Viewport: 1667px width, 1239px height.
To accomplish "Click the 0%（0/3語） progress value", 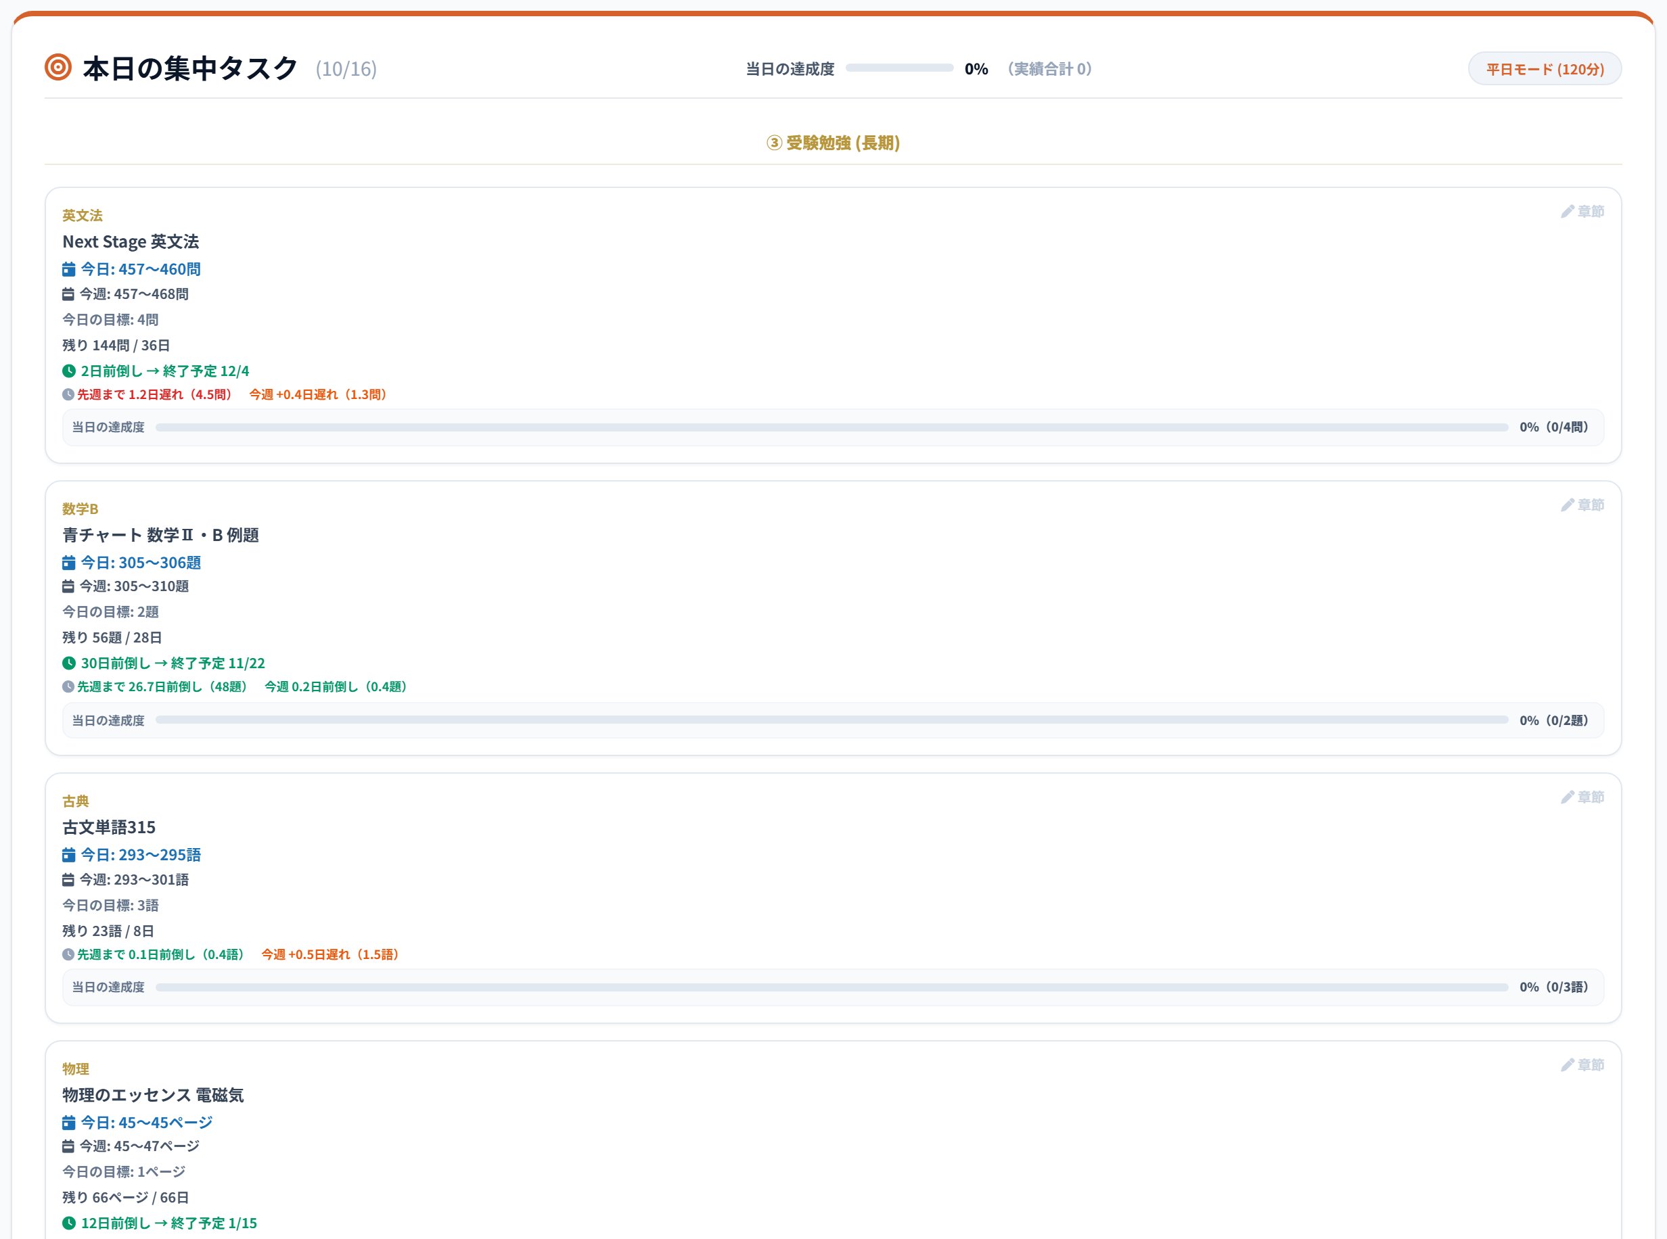I will (x=1554, y=987).
